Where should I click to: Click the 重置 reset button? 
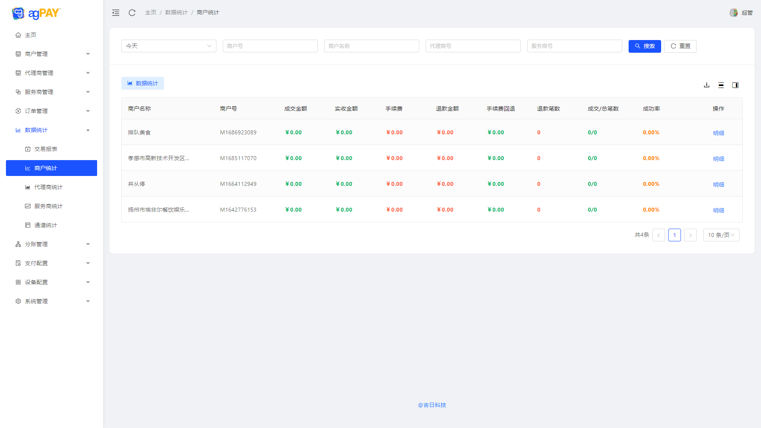pos(680,46)
